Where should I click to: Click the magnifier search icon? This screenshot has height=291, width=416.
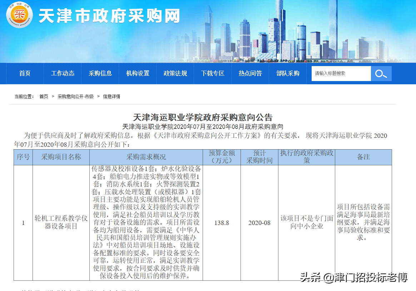[381, 73]
